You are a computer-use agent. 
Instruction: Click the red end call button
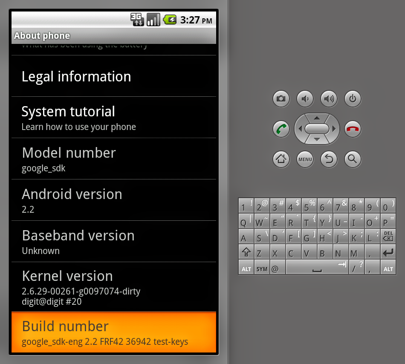pos(353,129)
